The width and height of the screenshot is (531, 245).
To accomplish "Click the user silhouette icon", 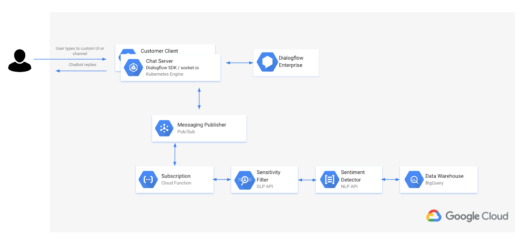I will [20, 61].
